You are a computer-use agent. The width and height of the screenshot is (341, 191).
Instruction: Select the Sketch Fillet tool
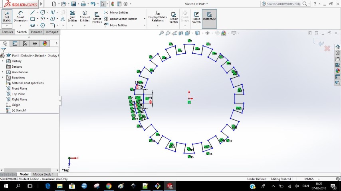(52, 25)
